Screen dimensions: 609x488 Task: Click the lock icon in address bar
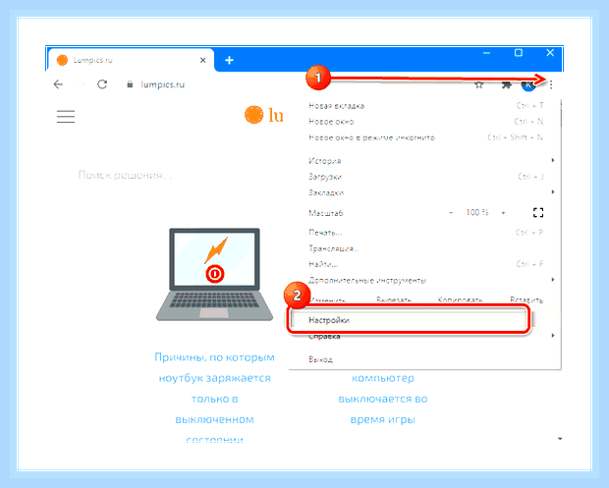pos(130,84)
